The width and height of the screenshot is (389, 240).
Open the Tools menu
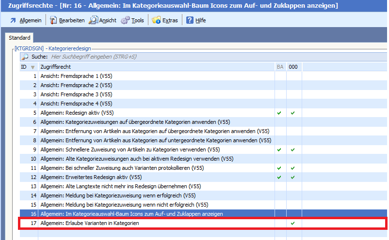click(x=138, y=20)
